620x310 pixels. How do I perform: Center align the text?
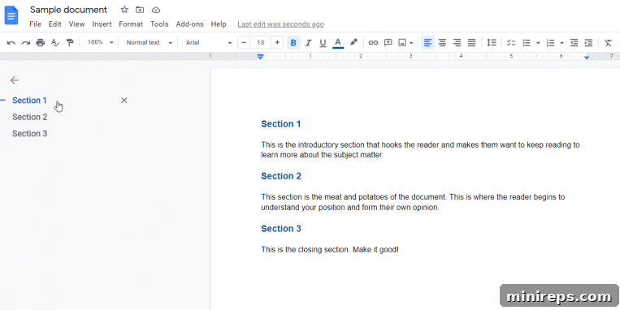[x=443, y=43]
